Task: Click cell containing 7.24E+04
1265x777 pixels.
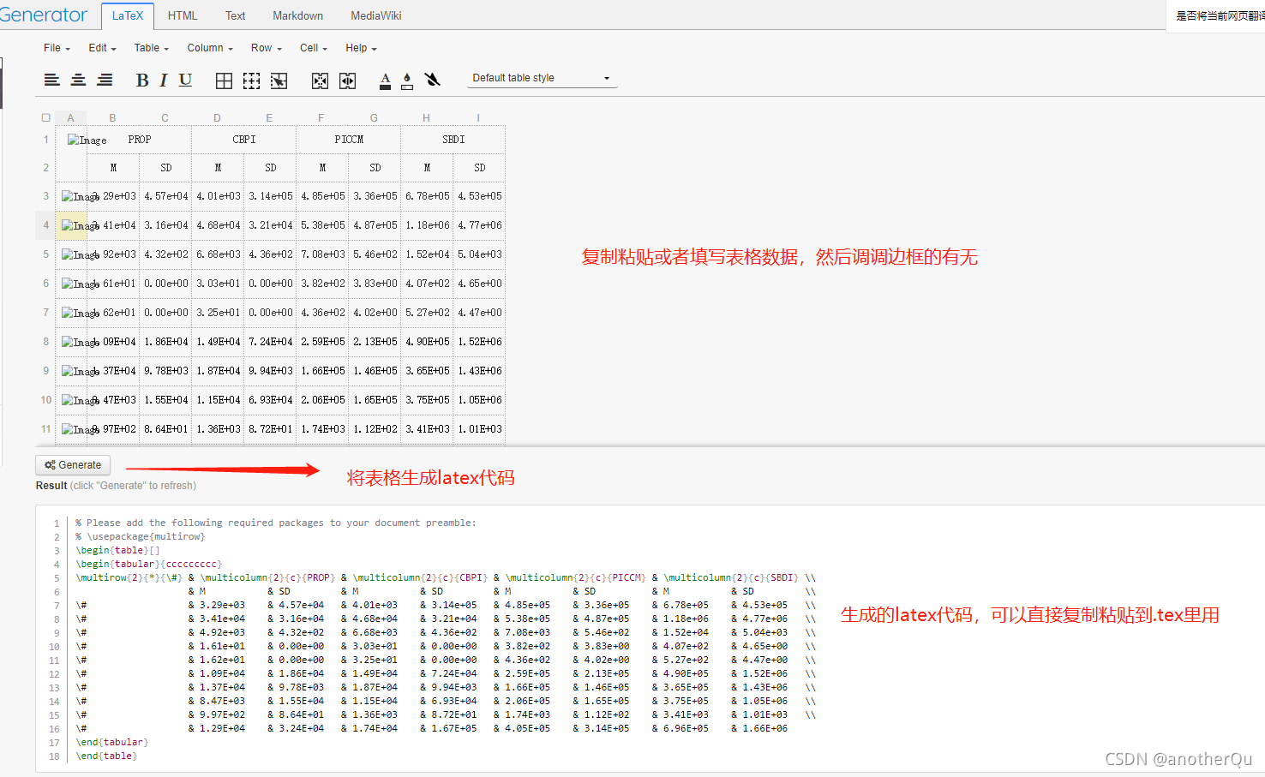Action: 271,342
